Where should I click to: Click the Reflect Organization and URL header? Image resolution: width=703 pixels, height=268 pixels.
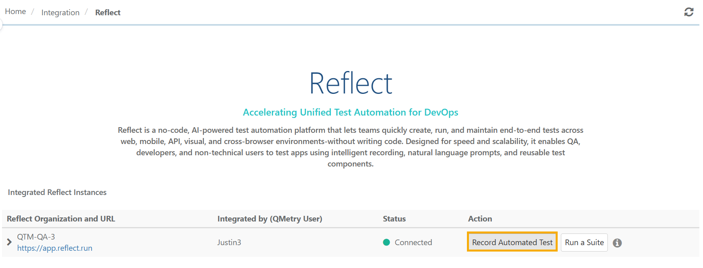tap(61, 219)
